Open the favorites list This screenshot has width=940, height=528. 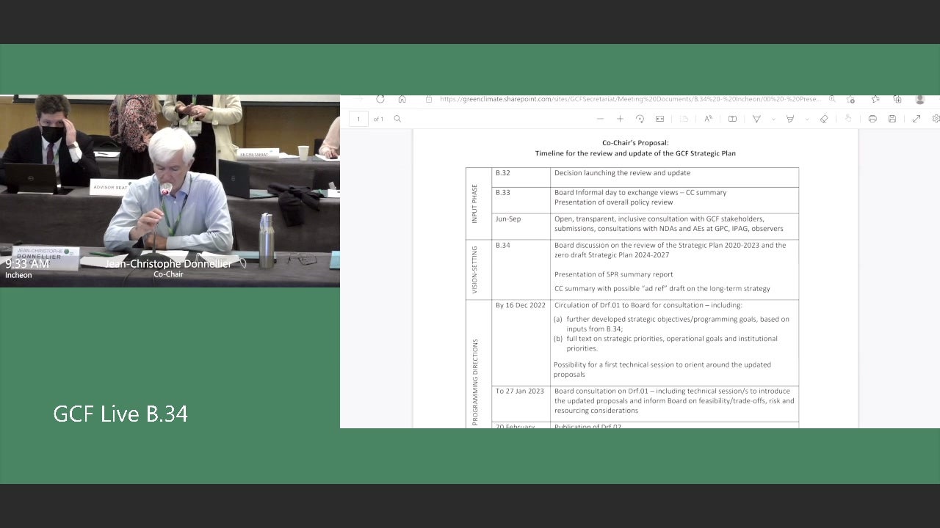click(x=875, y=99)
